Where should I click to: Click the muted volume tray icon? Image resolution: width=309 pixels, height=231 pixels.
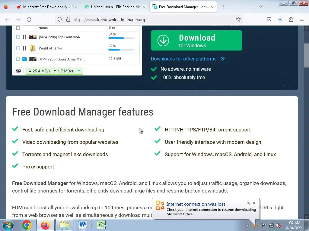click(x=279, y=225)
